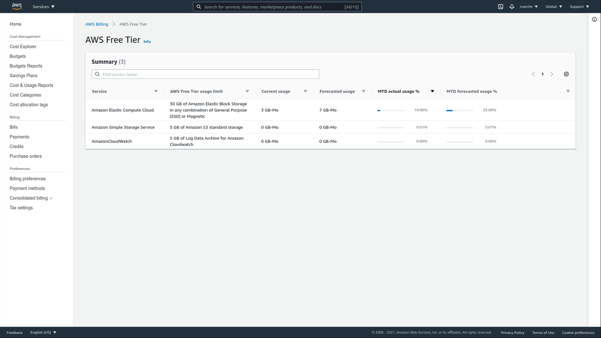Image resolution: width=601 pixels, height=338 pixels.
Task: Select the Amazon Simple Storage Service row
Action: point(330,127)
